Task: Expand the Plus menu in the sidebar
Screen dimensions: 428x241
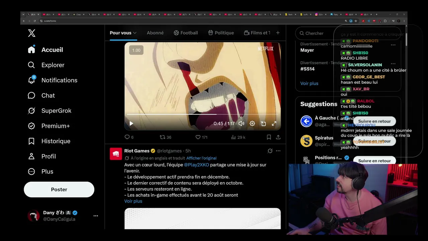Action: click(40, 171)
